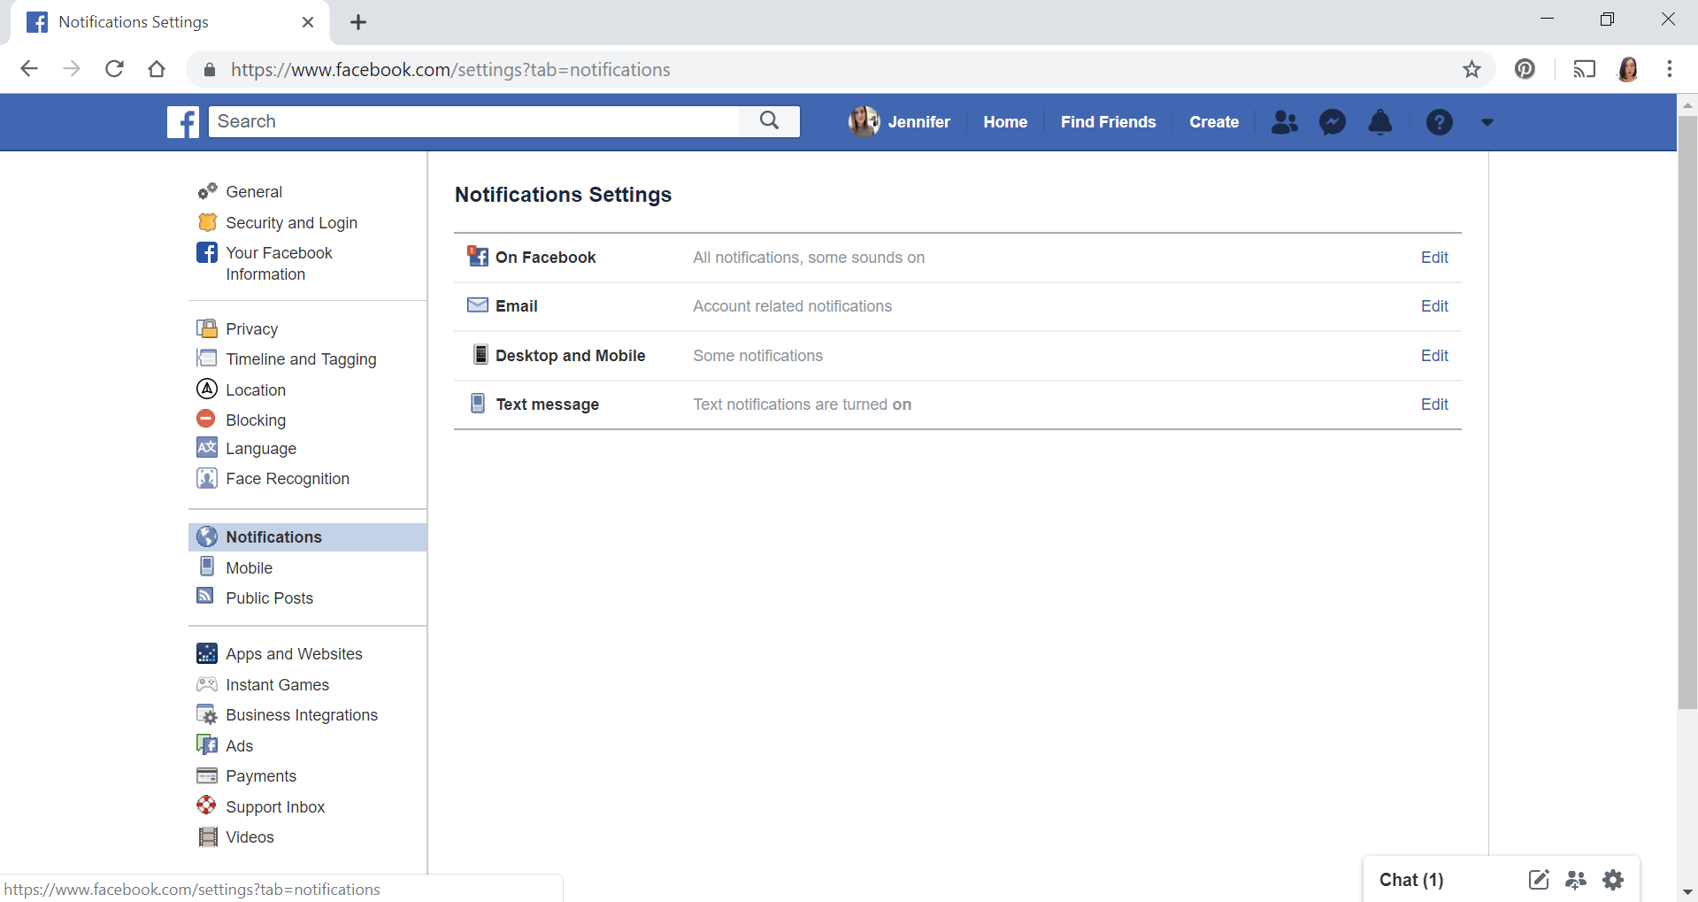Click the Search magnifying glass icon
Screen dimensions: 1698x902
click(x=768, y=121)
